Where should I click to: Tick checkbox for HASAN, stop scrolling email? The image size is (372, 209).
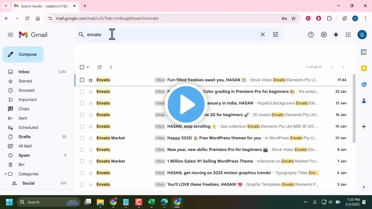click(82, 126)
